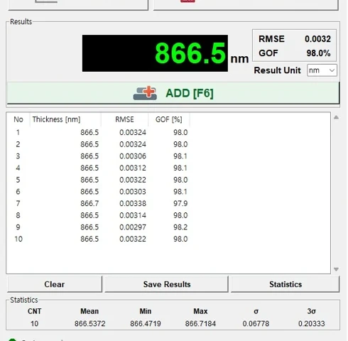Click the RMSE column header in table
348x341 pixels.
124,119
